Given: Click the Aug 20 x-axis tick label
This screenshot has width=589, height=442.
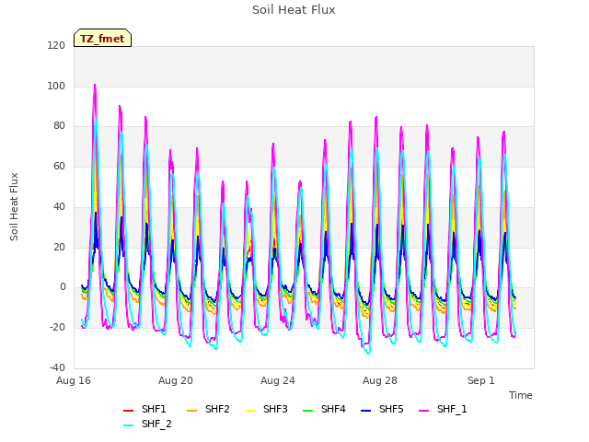Looking at the screenshot, I should pyautogui.click(x=176, y=380).
